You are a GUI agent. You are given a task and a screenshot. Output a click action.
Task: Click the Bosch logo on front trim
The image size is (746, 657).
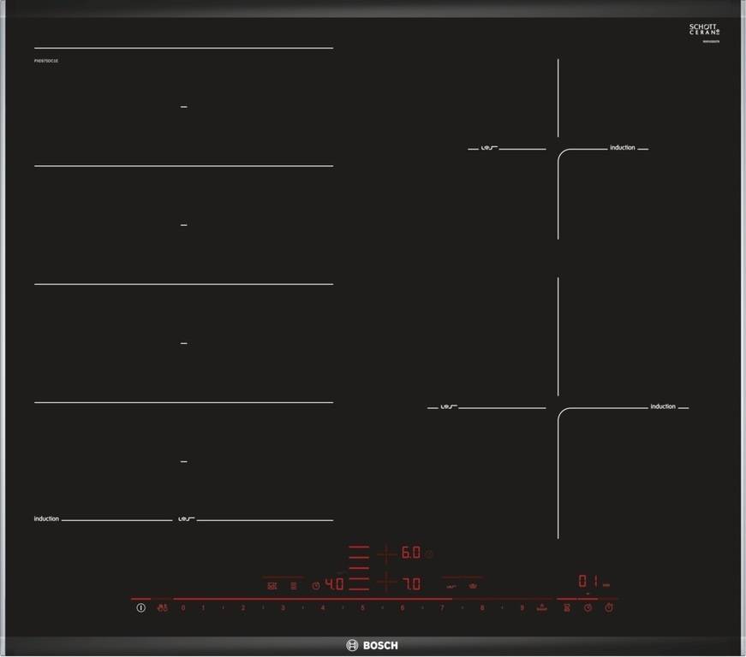click(x=372, y=645)
